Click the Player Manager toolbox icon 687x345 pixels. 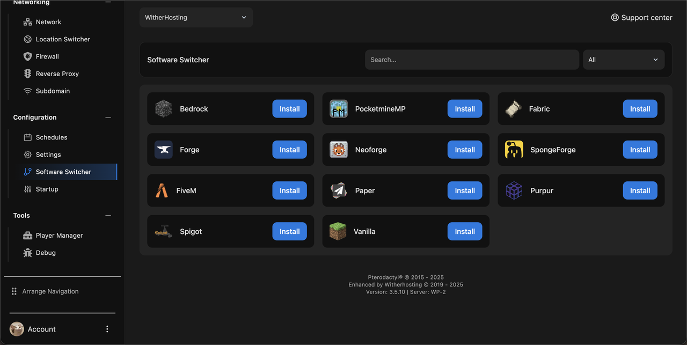click(x=27, y=236)
